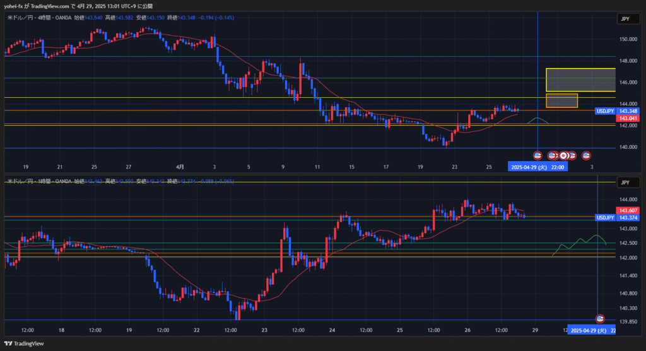Select the large yellow rectangle zone
This screenshot has width=646, height=351.
pyautogui.click(x=580, y=80)
